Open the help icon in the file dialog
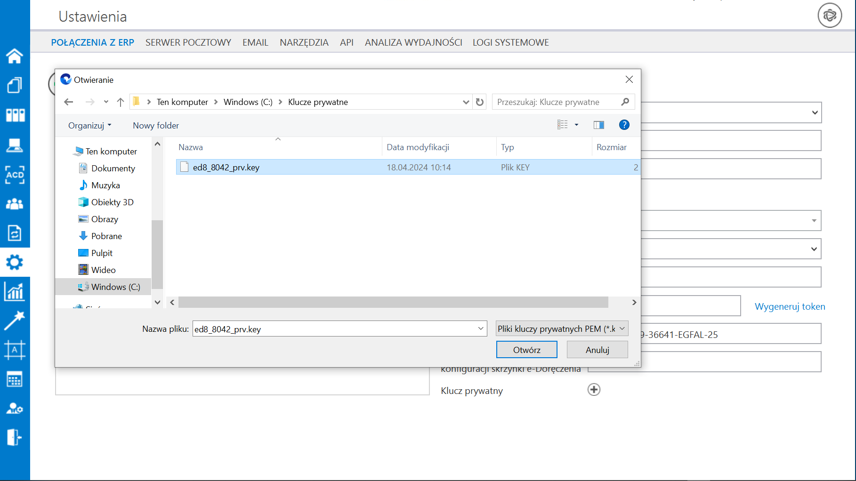The width and height of the screenshot is (856, 481). [x=624, y=125]
